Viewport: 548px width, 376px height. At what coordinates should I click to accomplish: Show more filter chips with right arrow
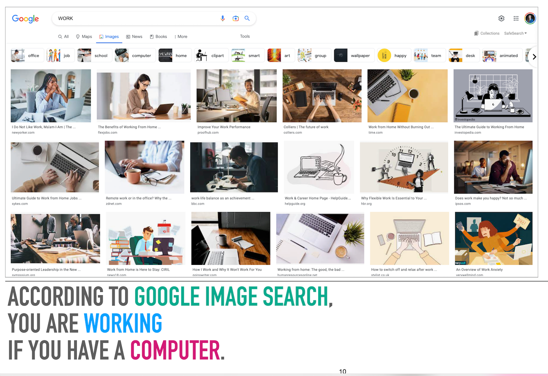pyautogui.click(x=534, y=57)
